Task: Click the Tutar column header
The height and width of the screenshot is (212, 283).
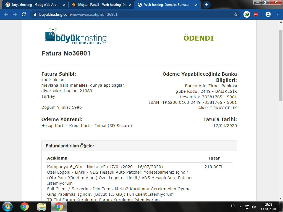Action: pos(214,158)
